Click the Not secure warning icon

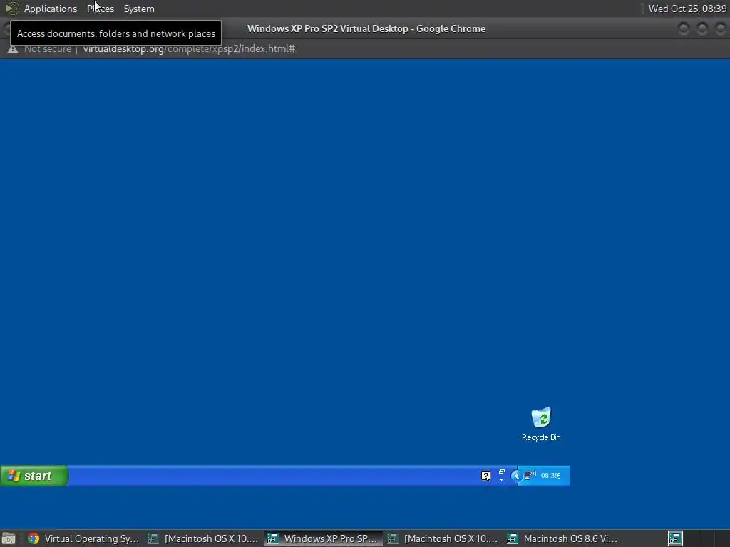13,49
